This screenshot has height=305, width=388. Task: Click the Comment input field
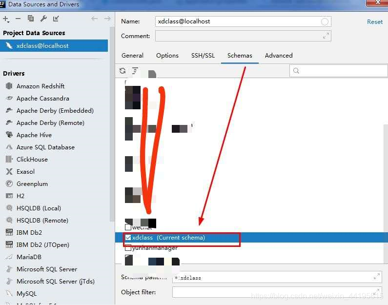click(x=243, y=36)
